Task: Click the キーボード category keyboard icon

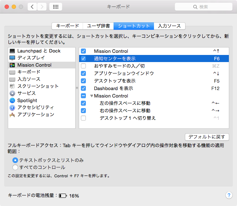Action: point(12,72)
